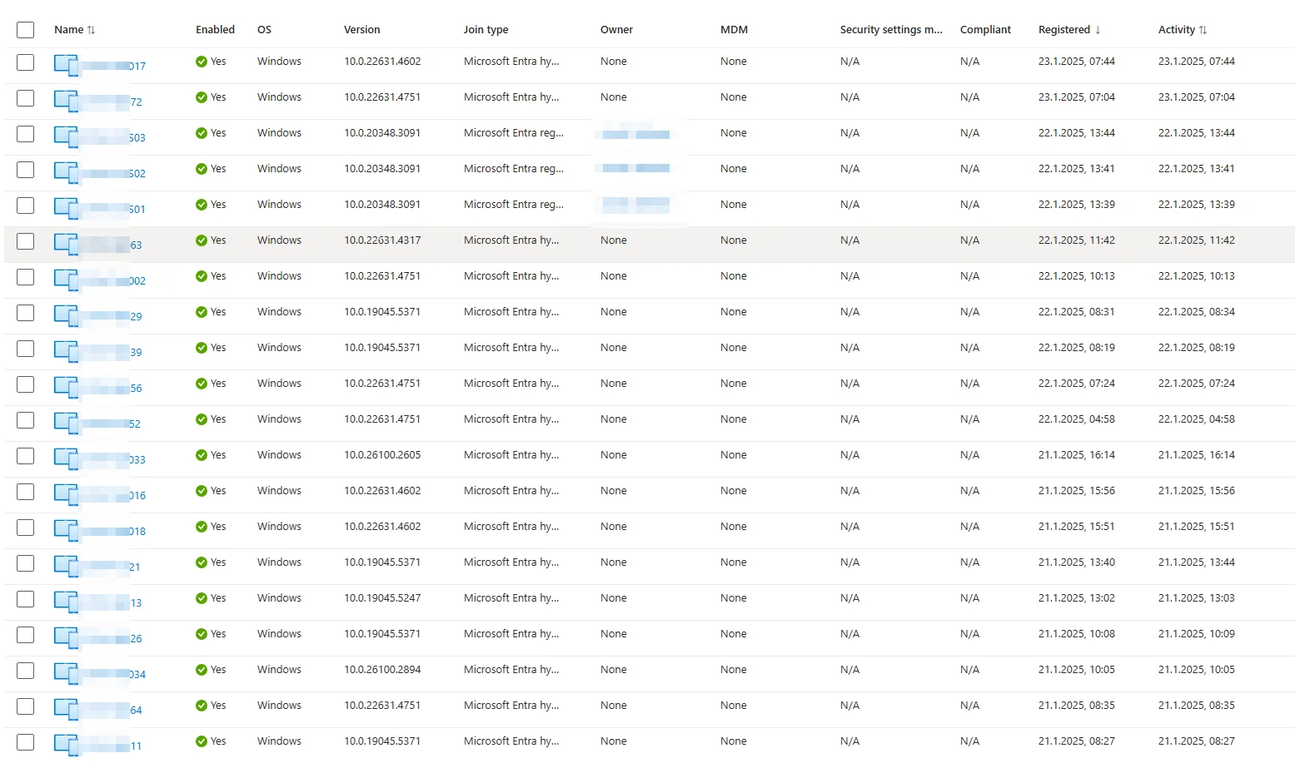Viewport: 1295px width, 763px height.
Task: Open the device name link ending 002
Action: pos(113,280)
